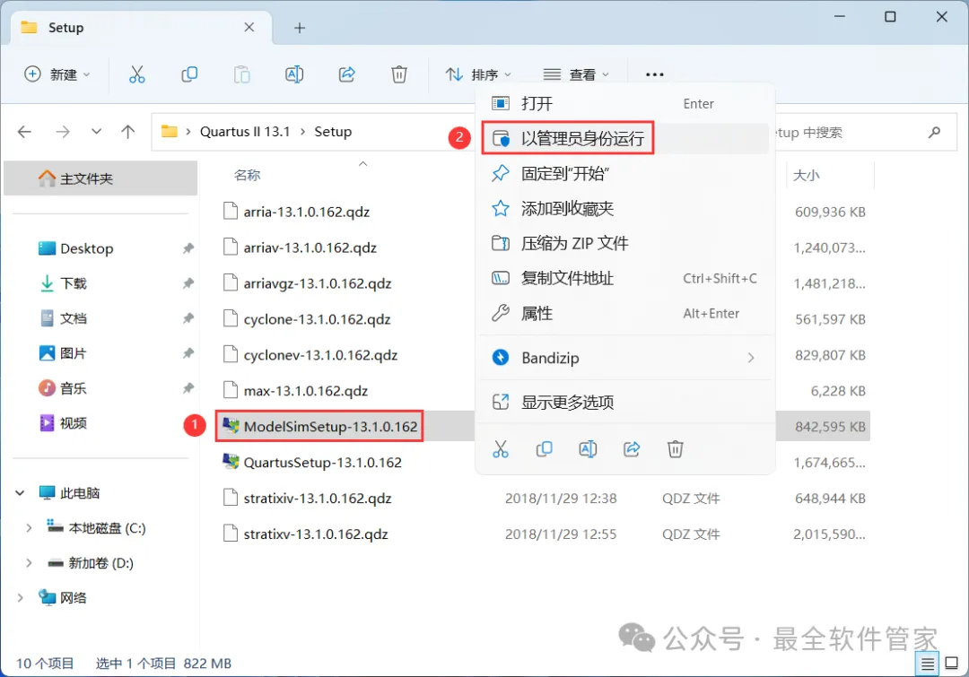Select file stratixv-13.1.0.162.qdz
This screenshot has width=969, height=677.
315,534
